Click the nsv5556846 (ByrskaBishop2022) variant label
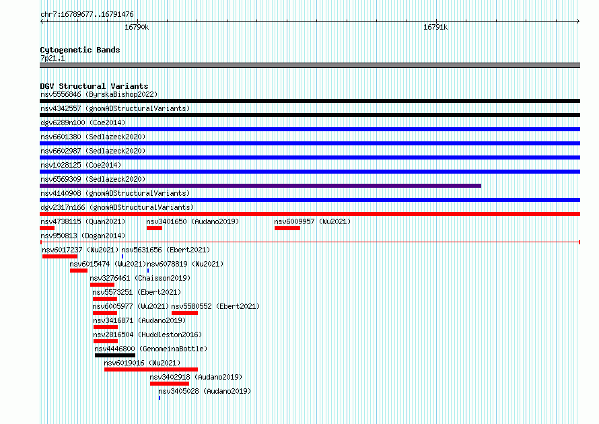 pos(99,94)
